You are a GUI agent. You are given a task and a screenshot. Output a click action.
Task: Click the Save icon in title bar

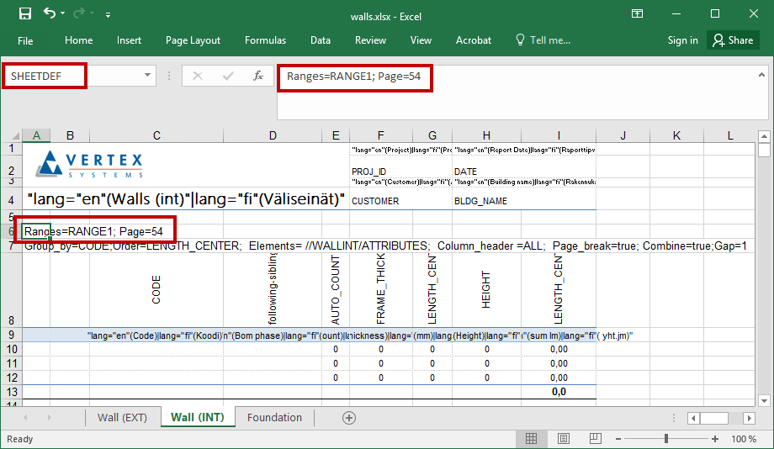coord(24,14)
